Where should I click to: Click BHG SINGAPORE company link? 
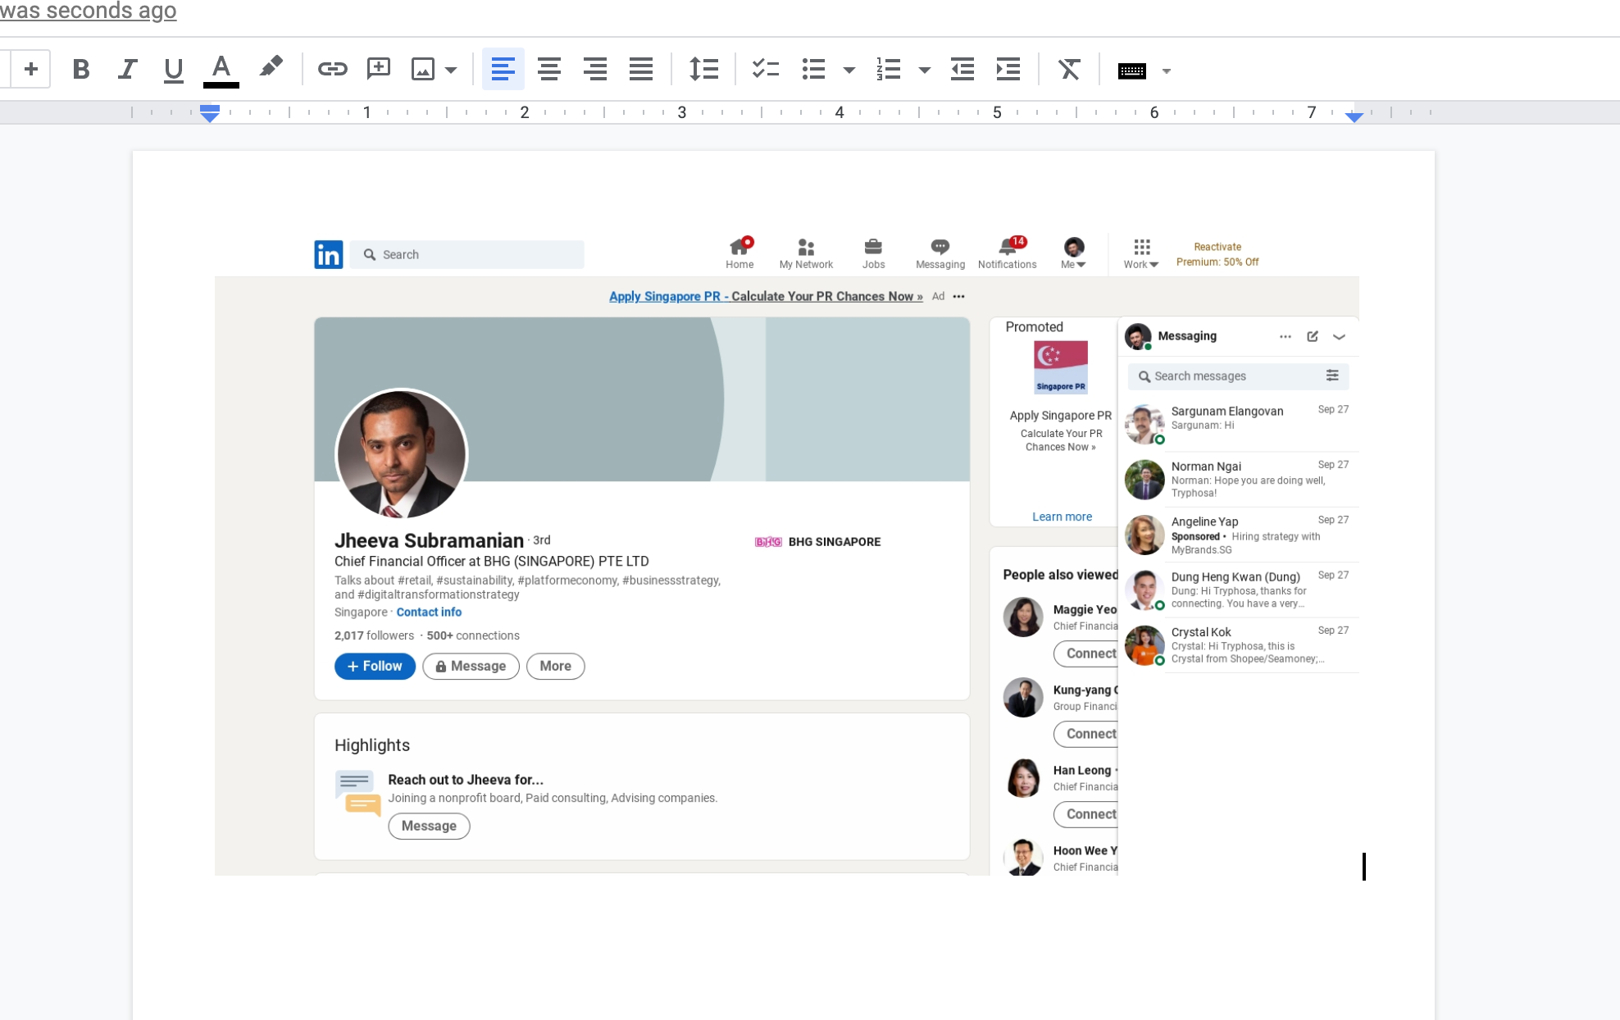(x=817, y=541)
